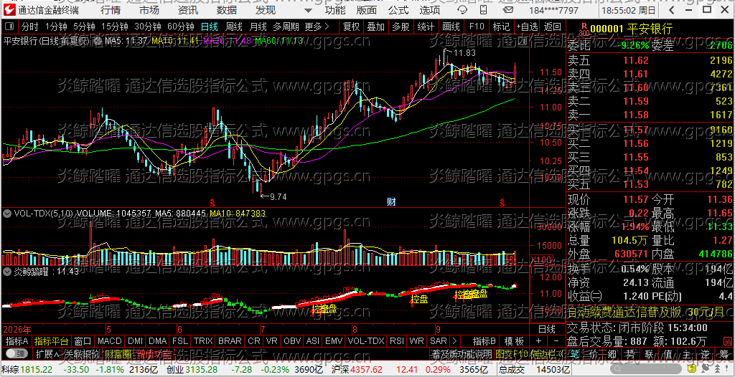Select the DMI indicator tab

point(136,340)
